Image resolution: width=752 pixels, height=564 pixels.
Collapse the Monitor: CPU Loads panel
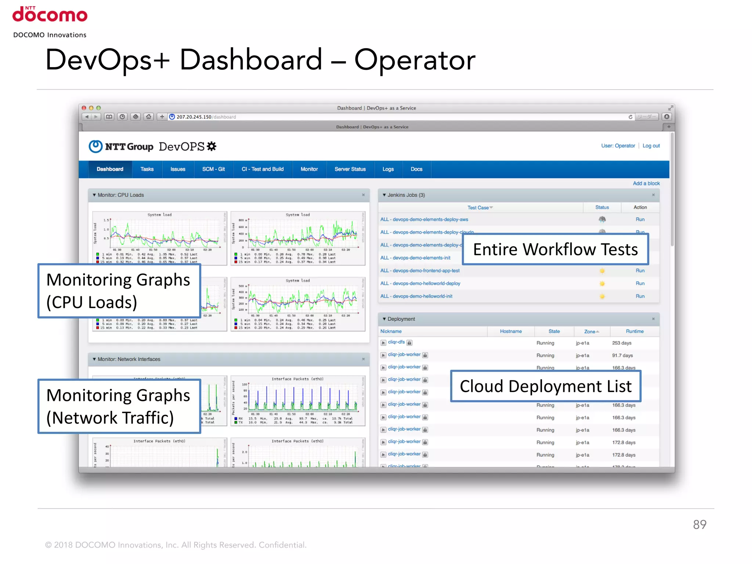94,195
